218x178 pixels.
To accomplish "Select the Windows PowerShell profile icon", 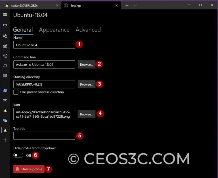I will coord(5,91).
